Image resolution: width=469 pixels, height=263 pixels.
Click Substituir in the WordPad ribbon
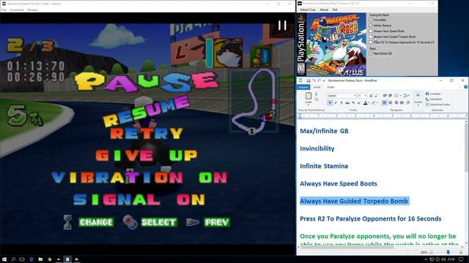(x=434, y=99)
